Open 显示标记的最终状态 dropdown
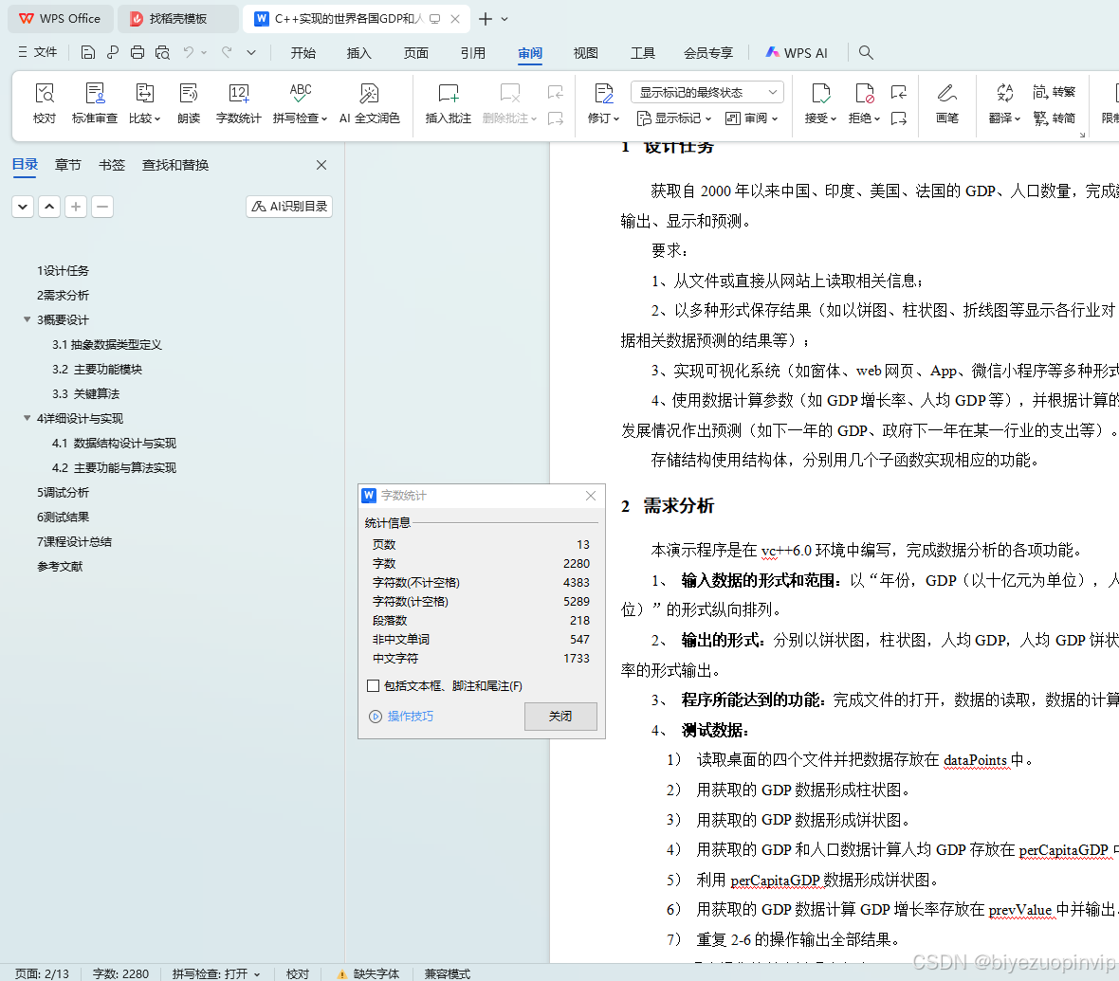Screen dimensions: 1119x981 (707, 92)
